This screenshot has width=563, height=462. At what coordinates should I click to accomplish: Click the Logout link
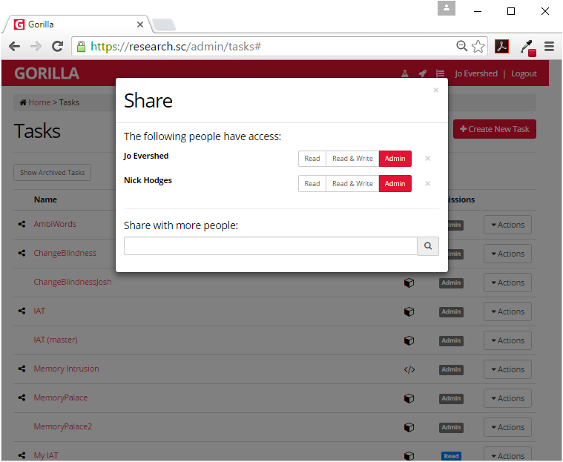[x=524, y=74]
